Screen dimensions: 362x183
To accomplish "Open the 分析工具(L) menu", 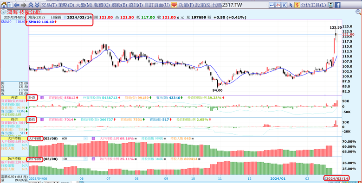I will point(313,5).
